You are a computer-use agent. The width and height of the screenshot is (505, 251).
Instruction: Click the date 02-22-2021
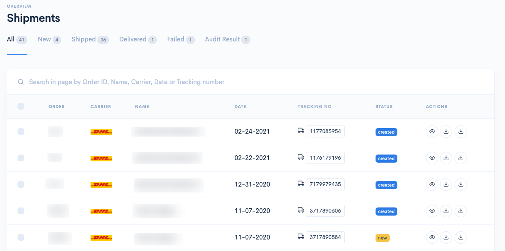point(252,158)
